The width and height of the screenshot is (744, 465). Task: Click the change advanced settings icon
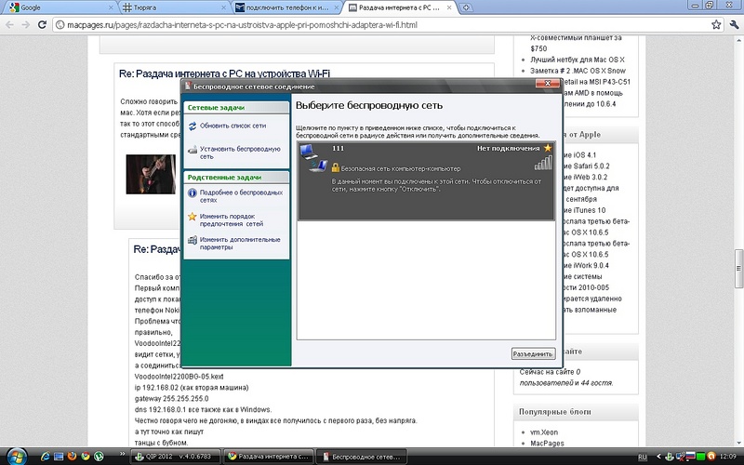click(192, 240)
